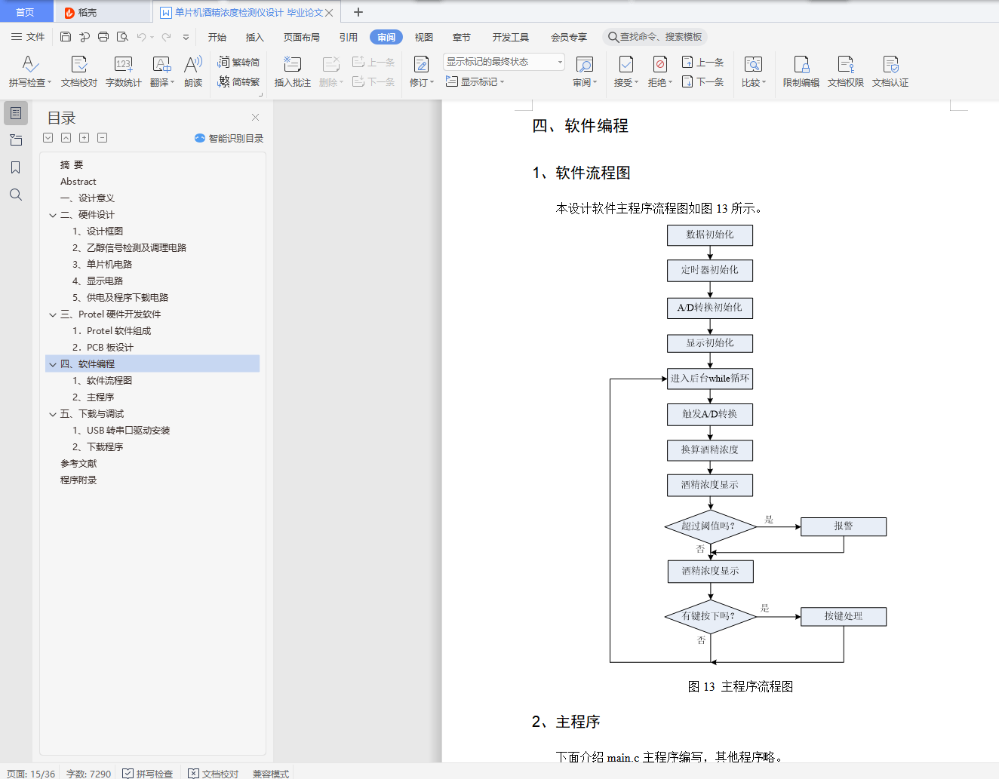Click the plus box icon under 目录
Viewport: 999px width, 779px height.
click(x=85, y=138)
